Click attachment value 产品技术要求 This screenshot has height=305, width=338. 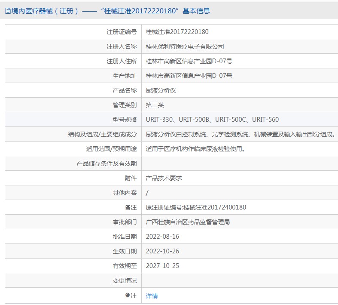(164, 178)
